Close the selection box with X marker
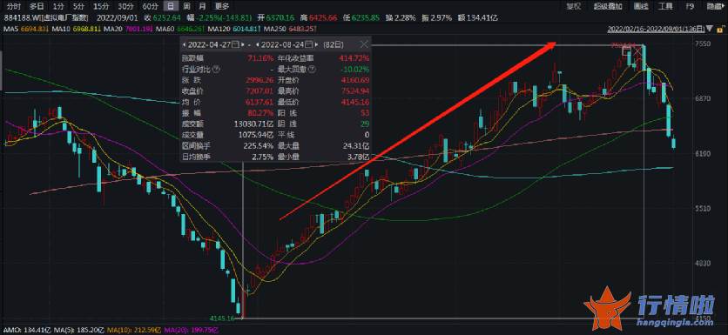This screenshot has width=728, height=335. 638,50
